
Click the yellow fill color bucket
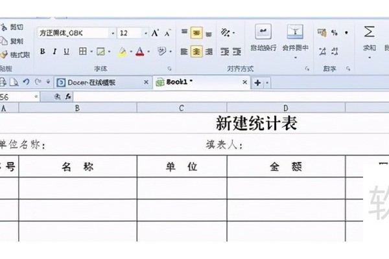(122, 52)
